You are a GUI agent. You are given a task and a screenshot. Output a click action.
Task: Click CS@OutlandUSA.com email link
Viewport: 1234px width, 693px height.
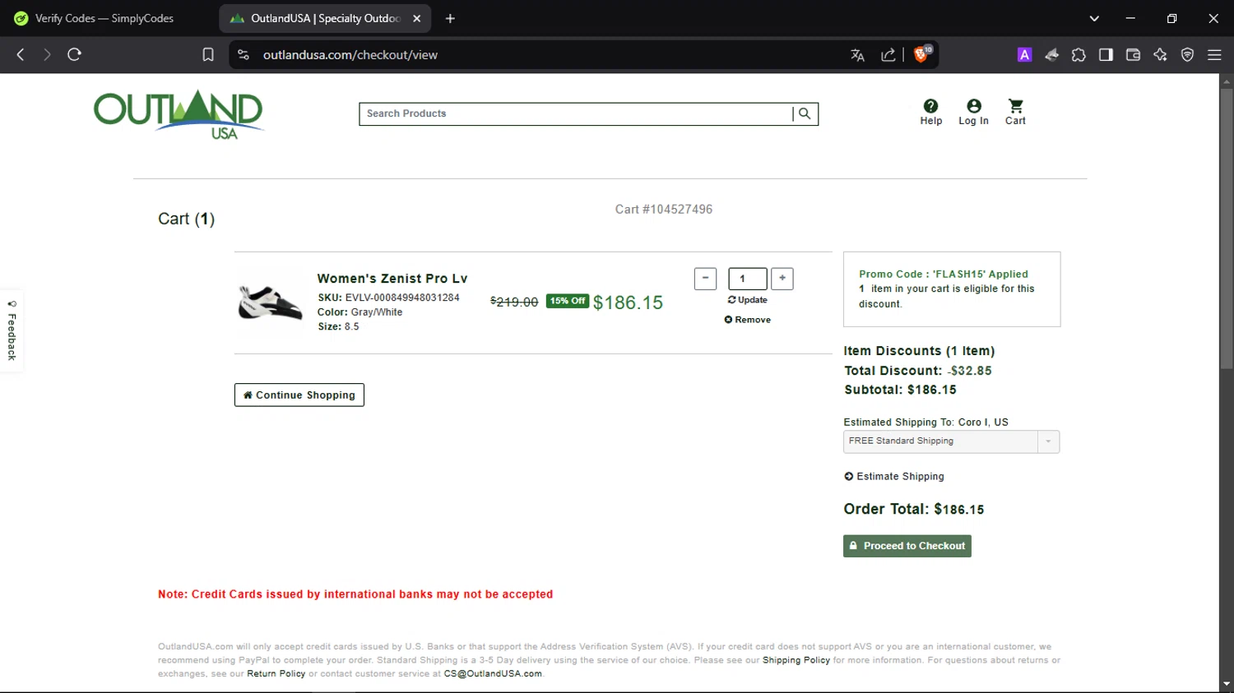click(x=493, y=673)
